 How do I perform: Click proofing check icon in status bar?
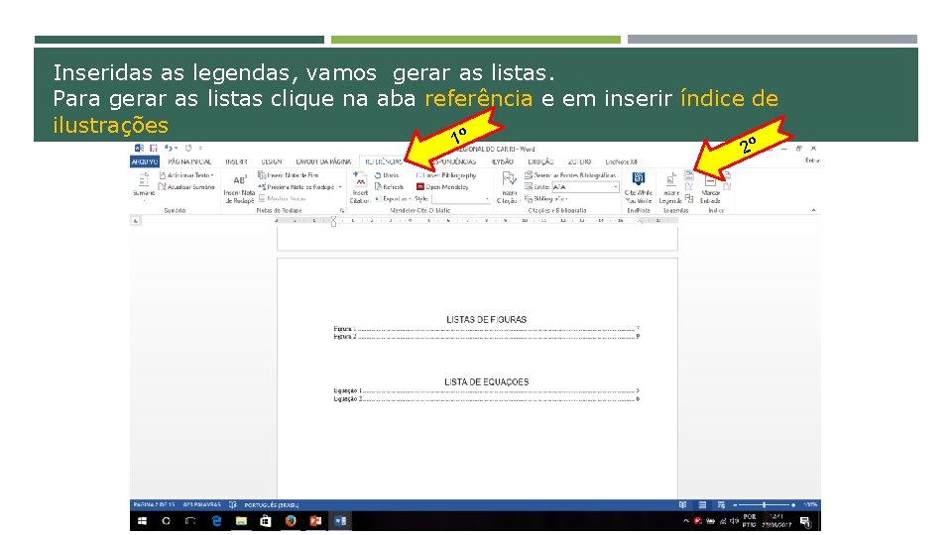[232, 504]
